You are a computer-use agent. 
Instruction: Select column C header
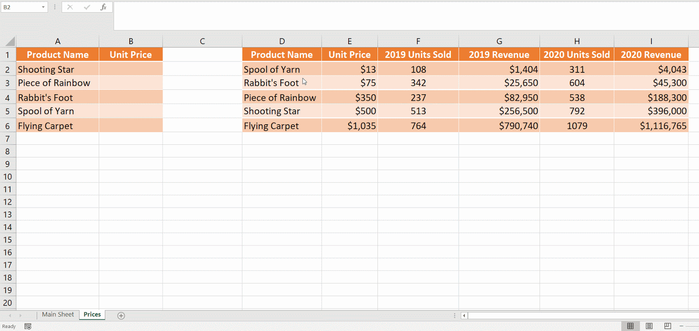point(202,41)
